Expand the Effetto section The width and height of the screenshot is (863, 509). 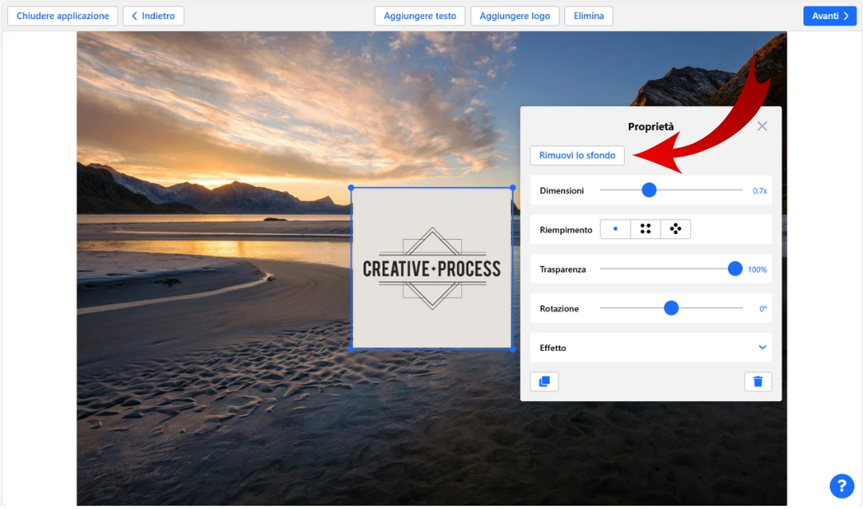(760, 347)
